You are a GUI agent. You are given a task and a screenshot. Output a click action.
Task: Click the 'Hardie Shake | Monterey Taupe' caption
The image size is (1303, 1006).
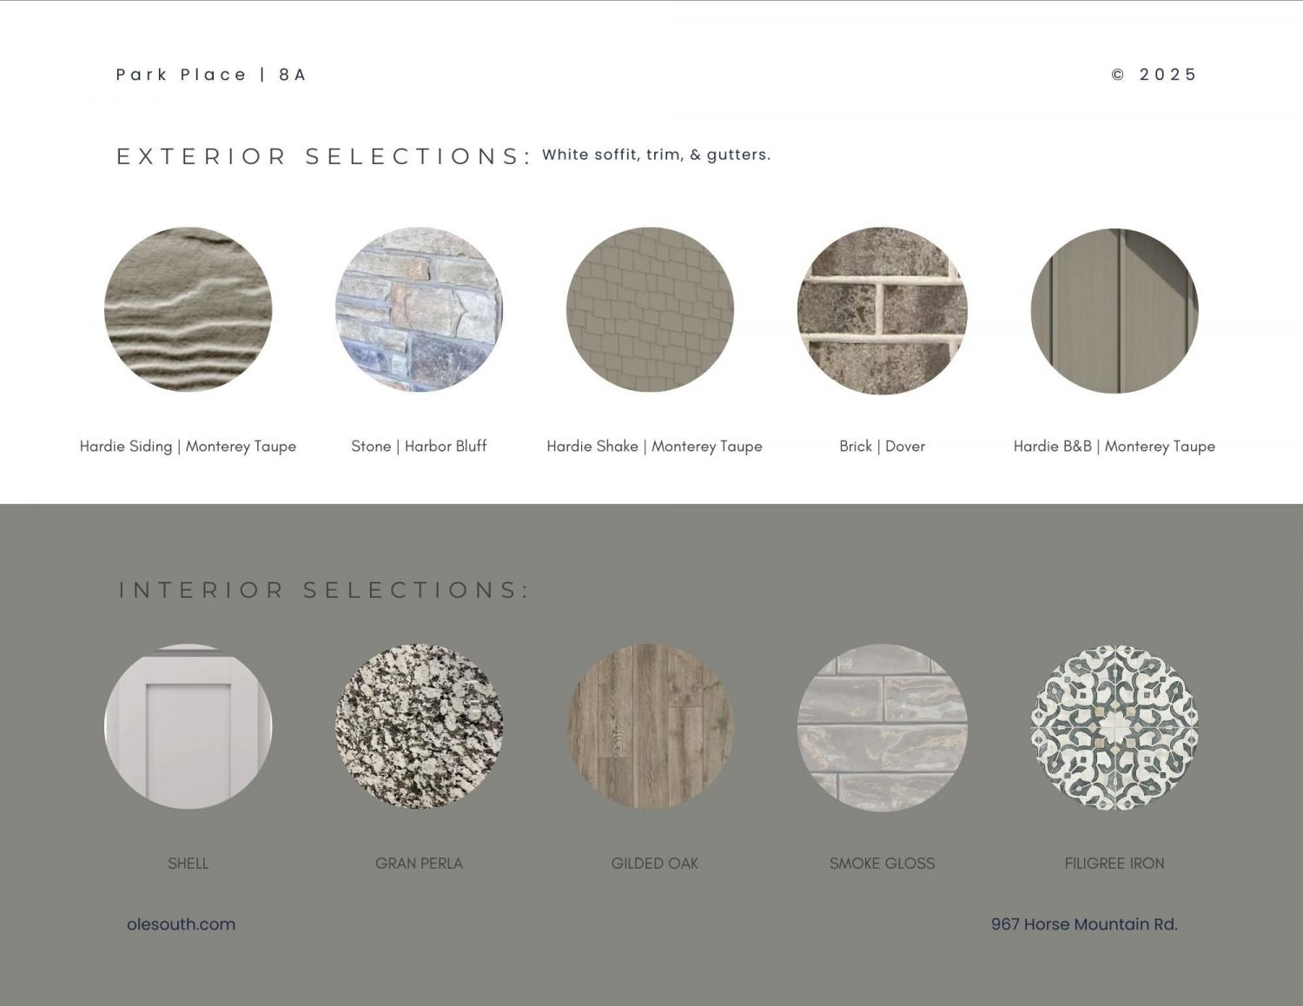(x=654, y=447)
